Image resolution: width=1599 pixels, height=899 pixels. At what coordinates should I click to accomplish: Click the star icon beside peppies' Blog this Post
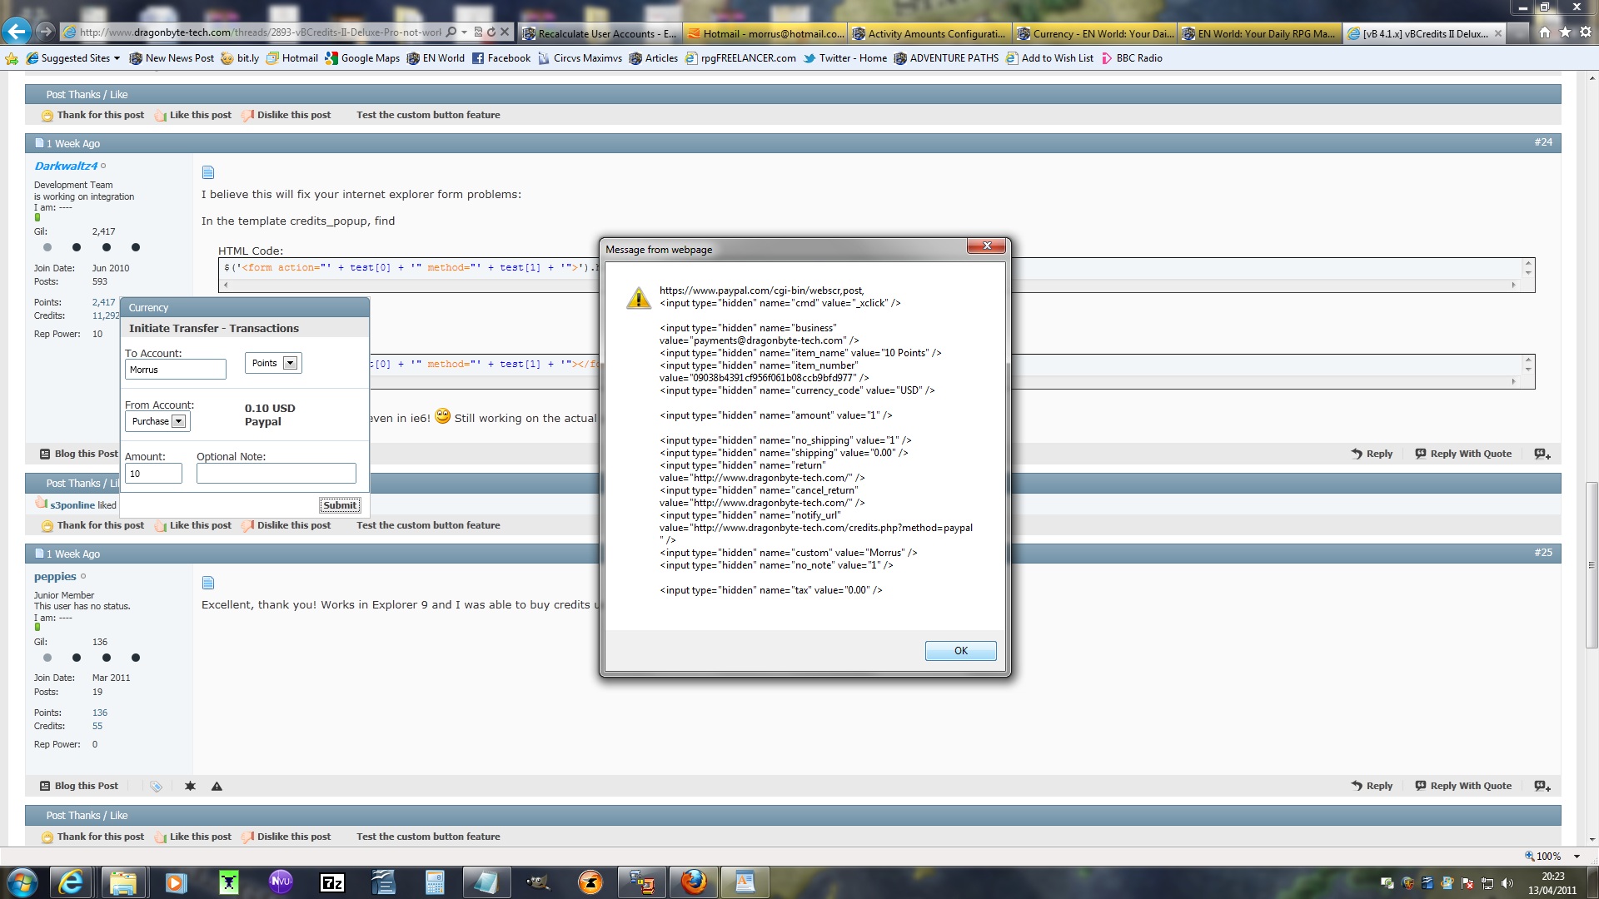click(190, 786)
